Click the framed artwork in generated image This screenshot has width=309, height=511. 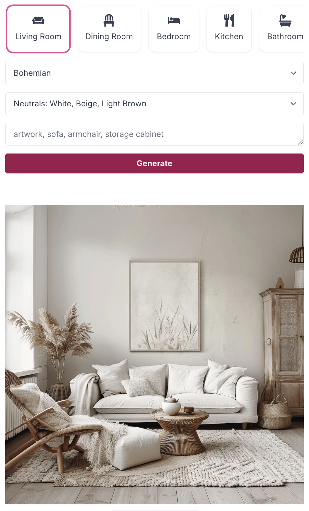165,306
